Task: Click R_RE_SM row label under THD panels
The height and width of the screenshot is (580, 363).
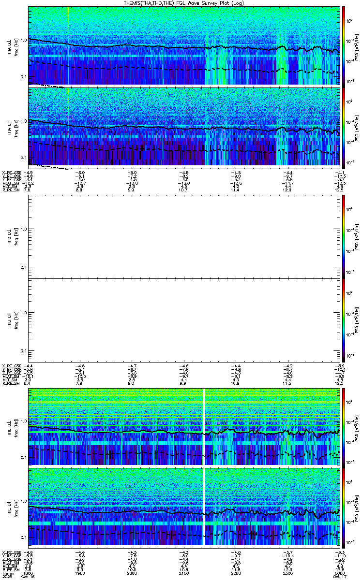Action: click(11, 383)
